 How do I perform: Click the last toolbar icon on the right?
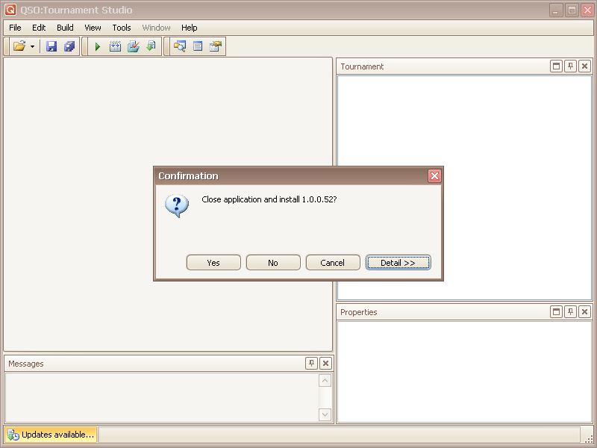pos(216,46)
